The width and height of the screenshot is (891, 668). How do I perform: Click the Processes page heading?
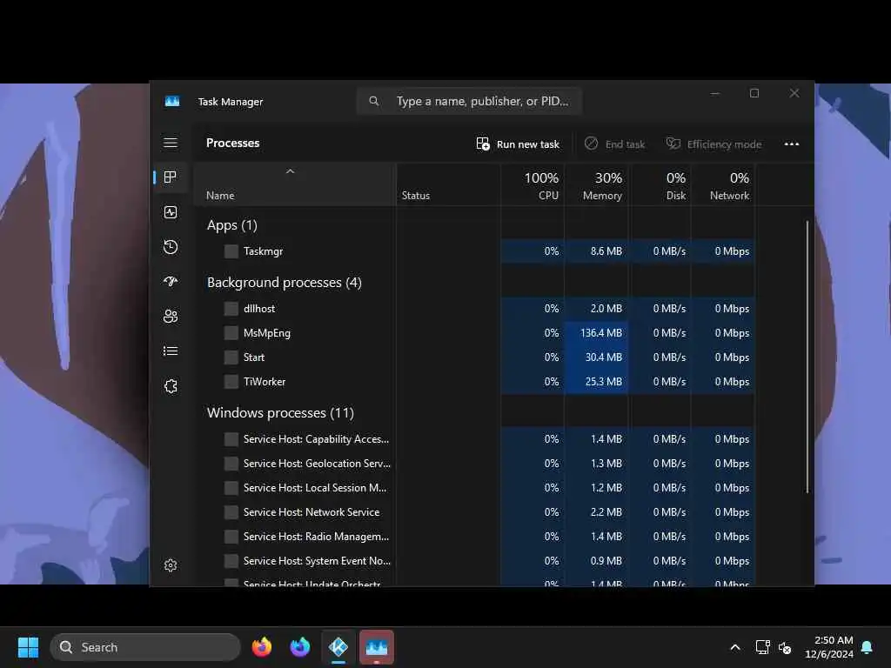coord(232,144)
